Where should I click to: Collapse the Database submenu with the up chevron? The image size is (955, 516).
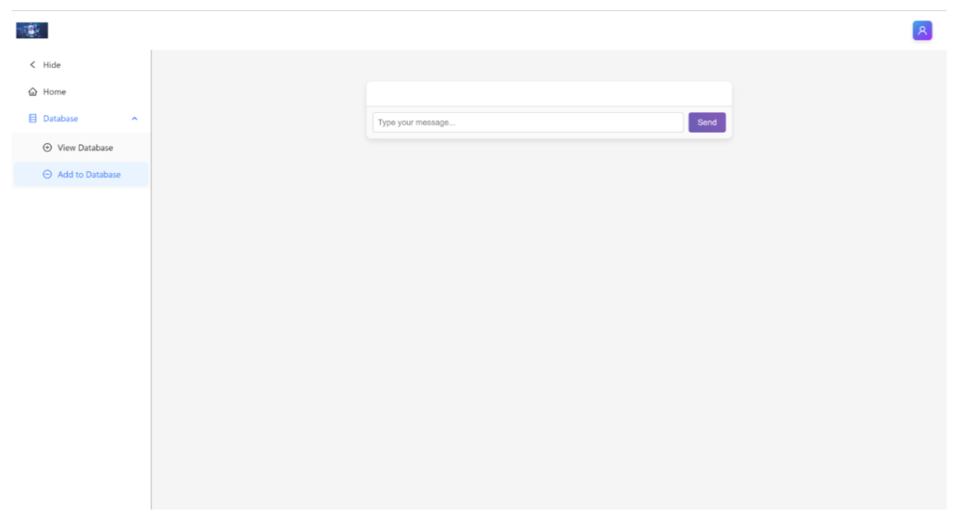pos(134,119)
